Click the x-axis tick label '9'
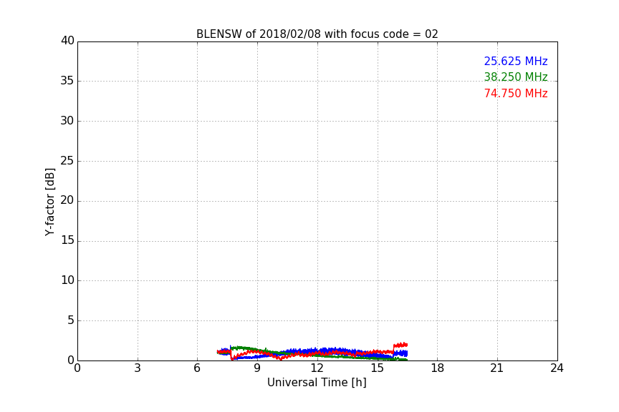 tap(257, 368)
